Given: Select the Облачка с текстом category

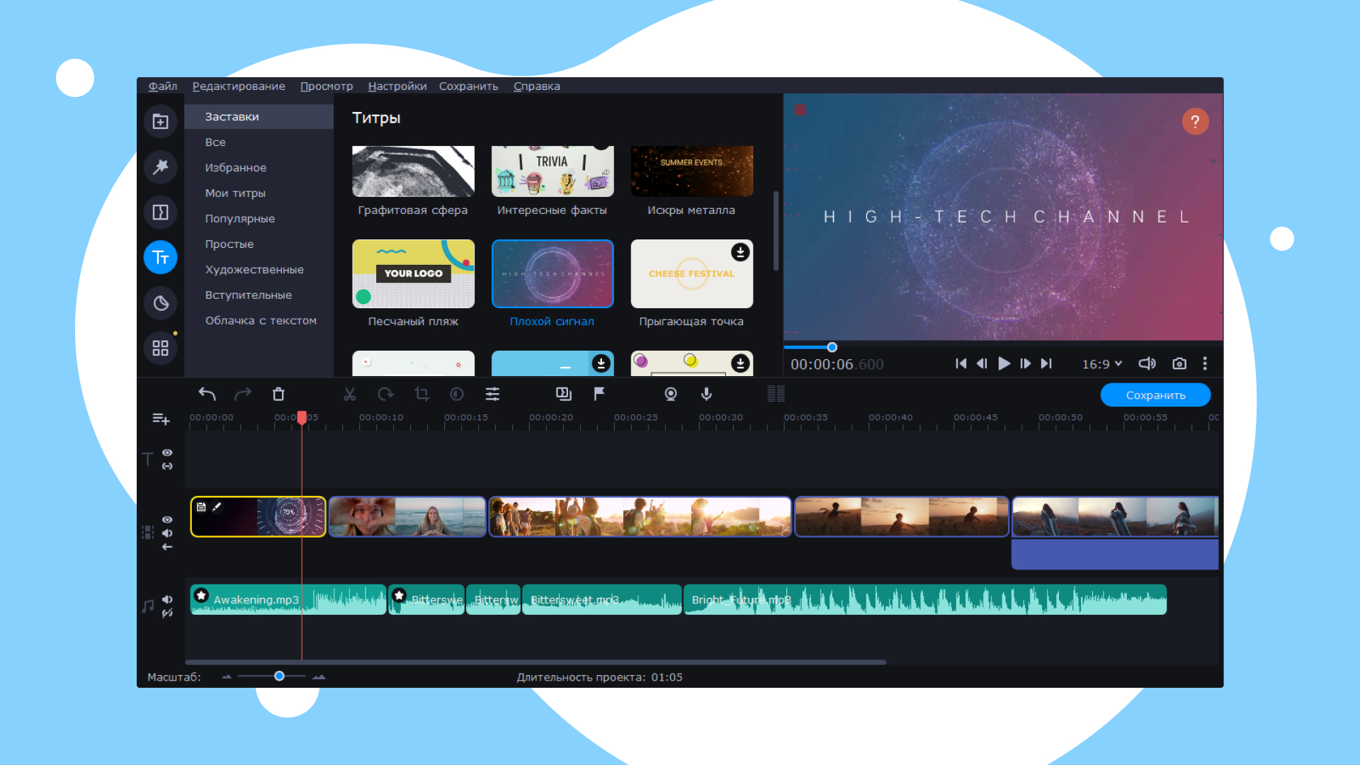Looking at the screenshot, I should [x=259, y=321].
